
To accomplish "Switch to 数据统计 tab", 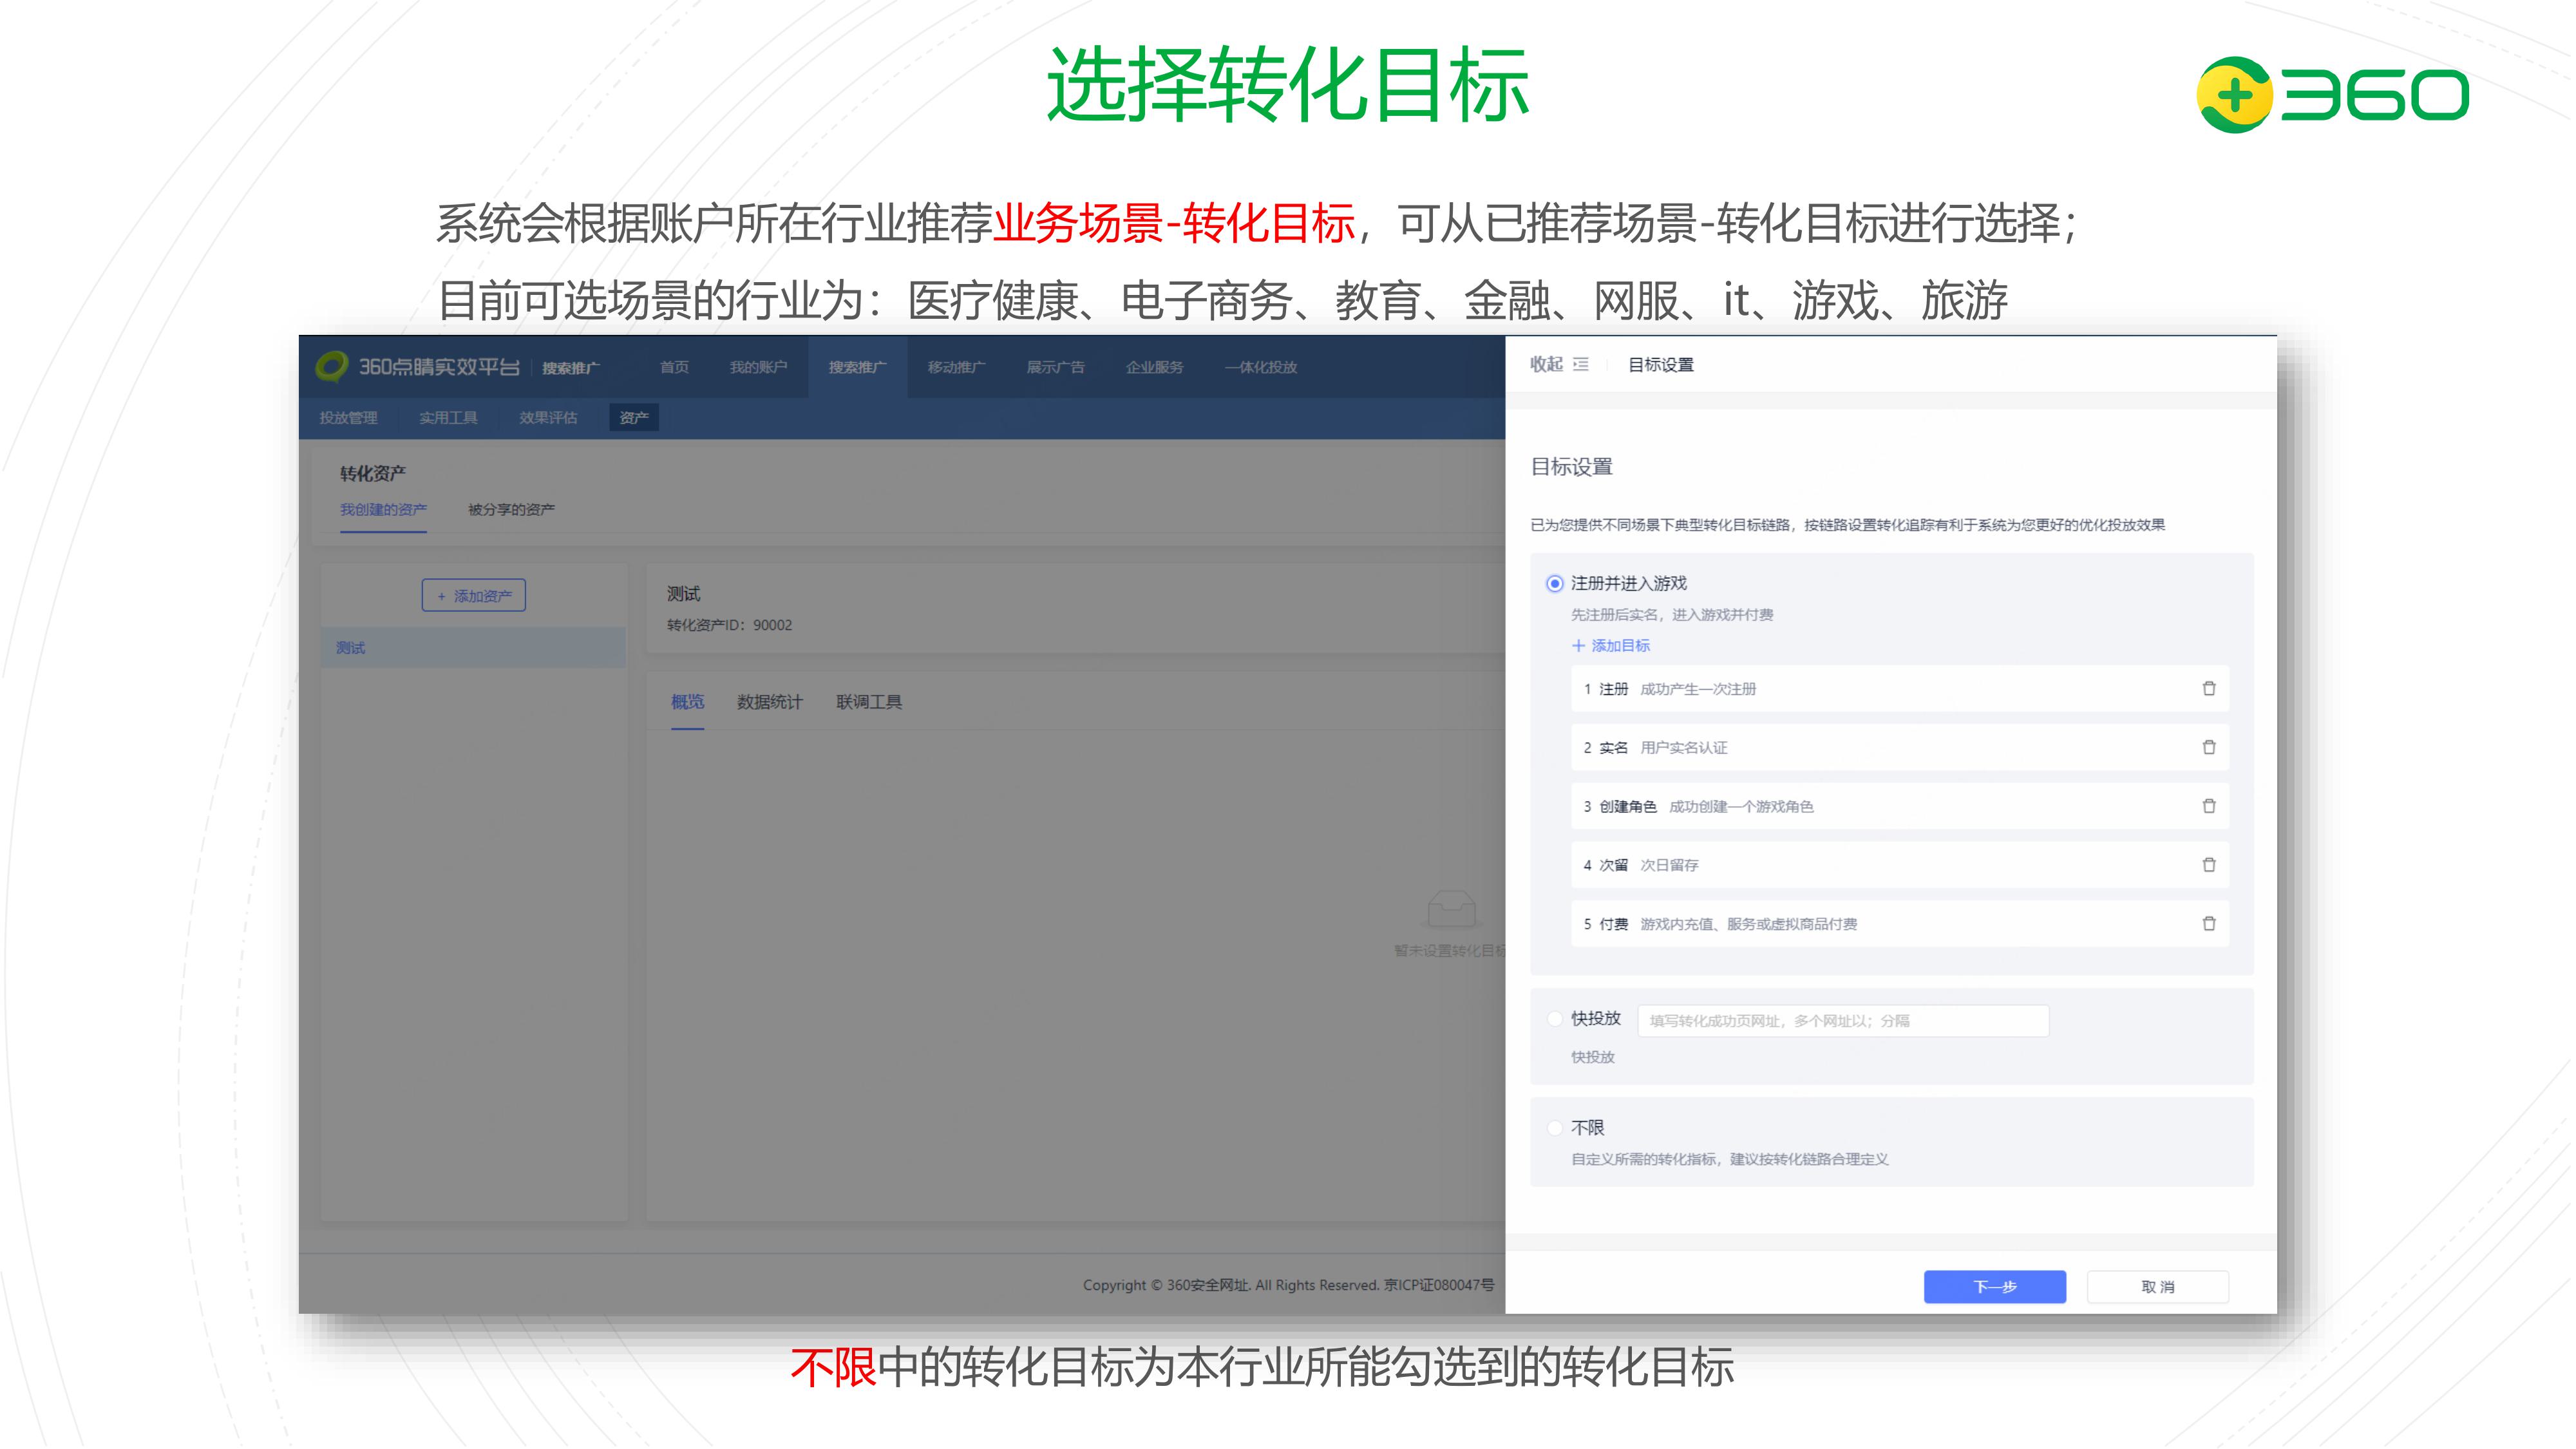I will pos(769,702).
